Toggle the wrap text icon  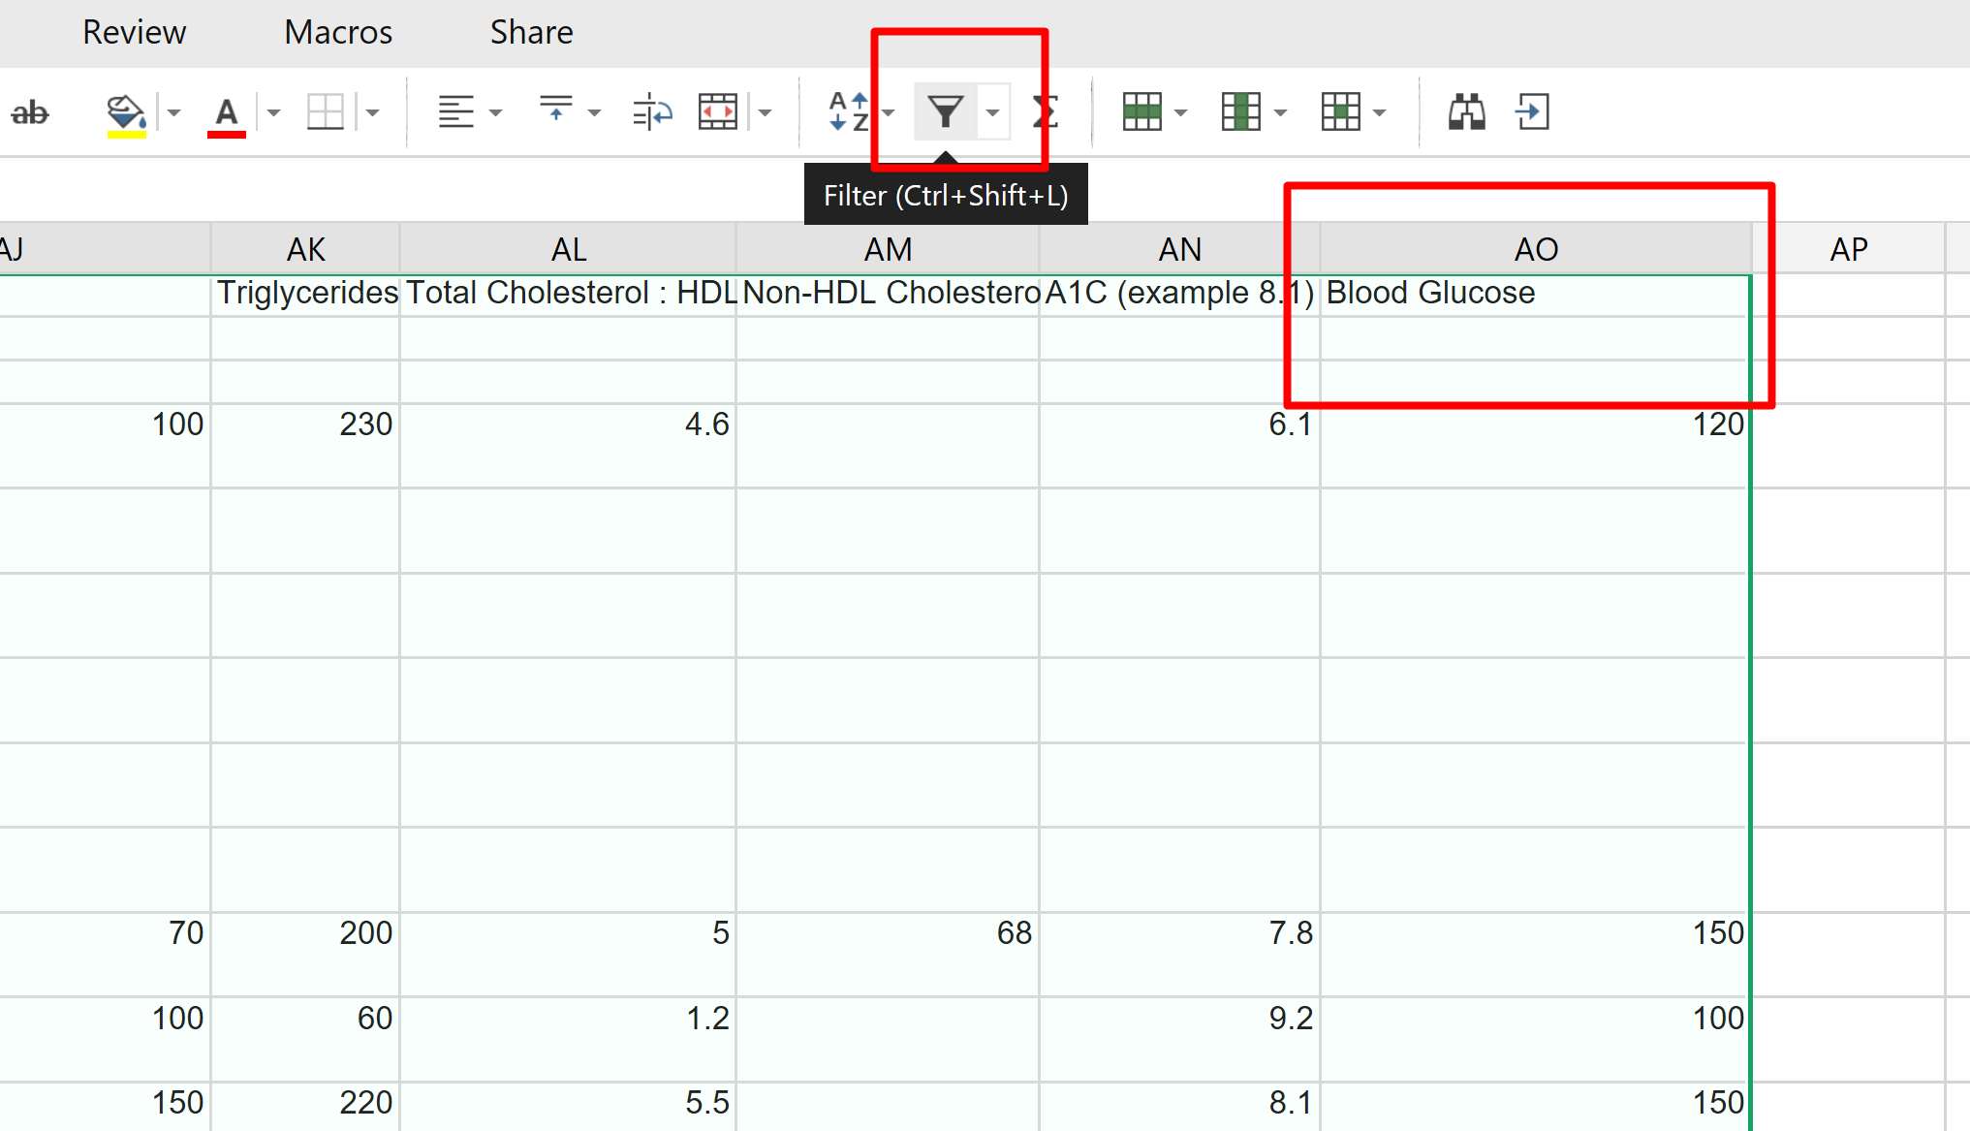click(652, 112)
